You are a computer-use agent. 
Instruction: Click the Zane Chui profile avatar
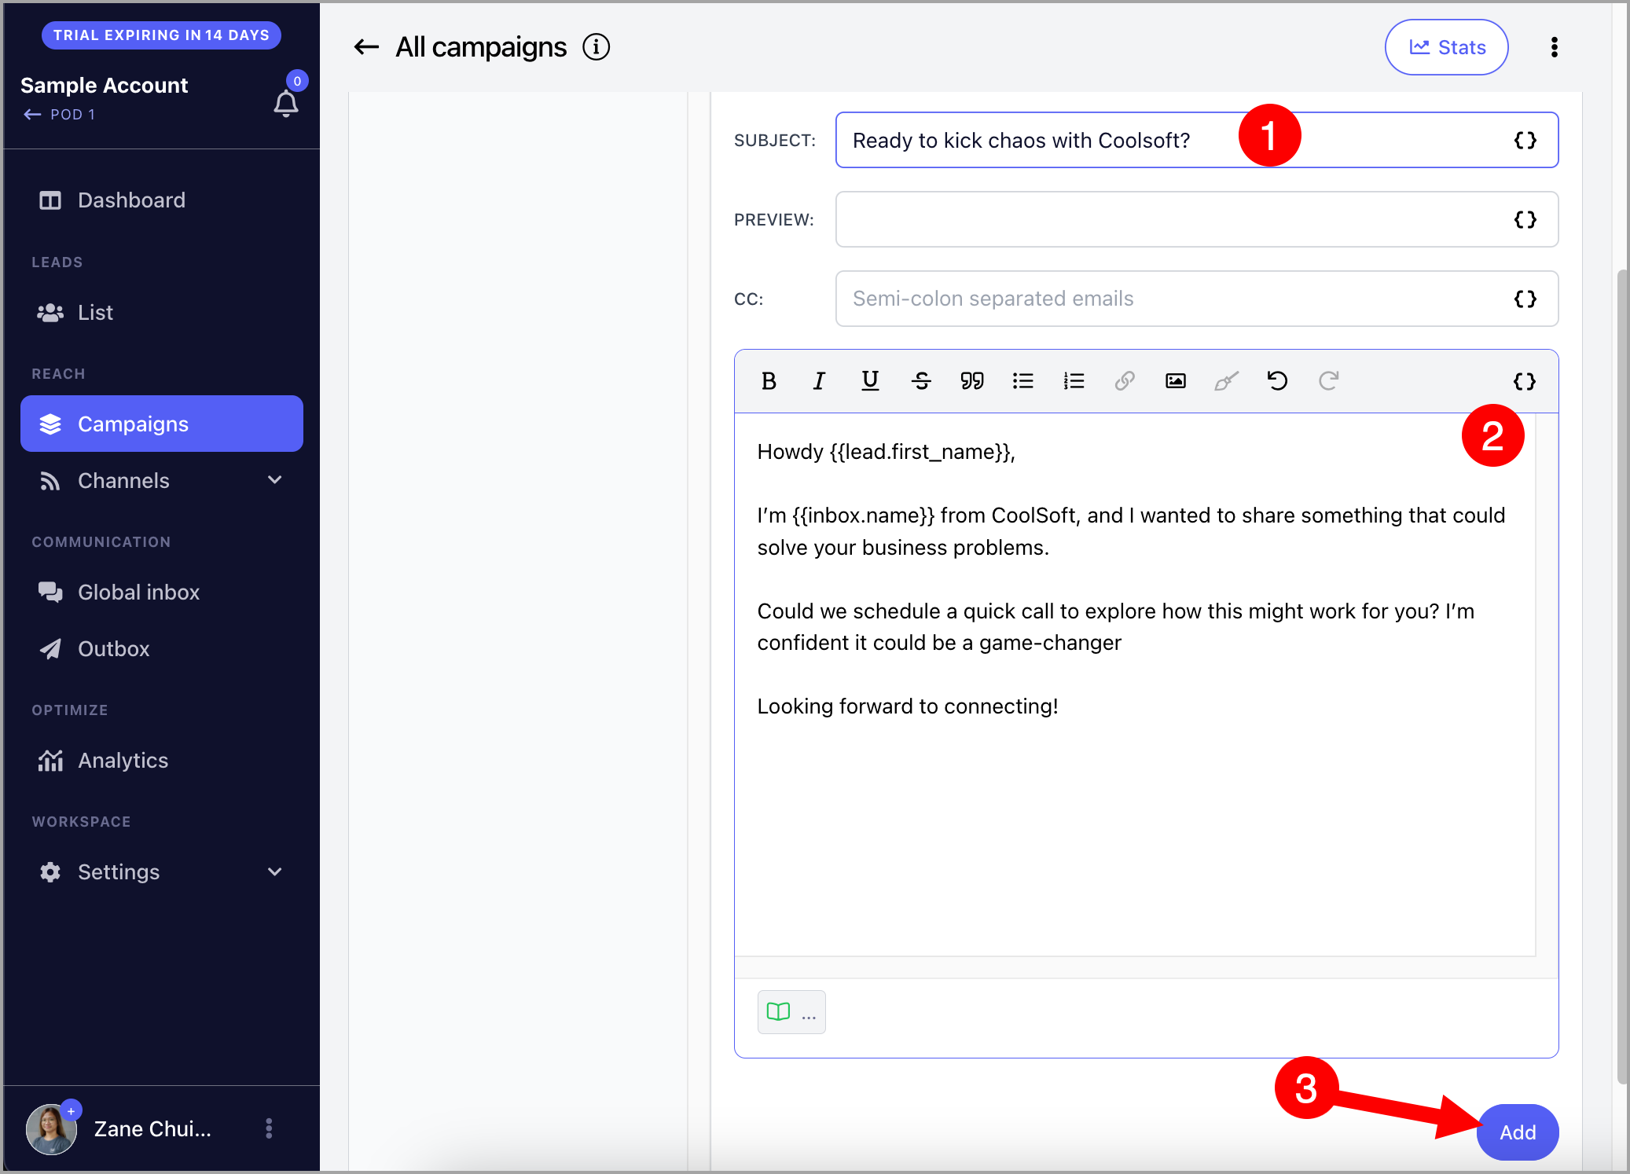point(51,1129)
